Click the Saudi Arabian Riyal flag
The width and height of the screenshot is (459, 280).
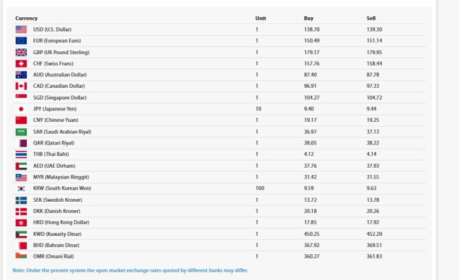[x=21, y=131]
